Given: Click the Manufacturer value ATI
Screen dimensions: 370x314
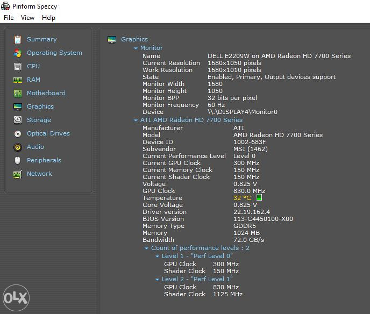Looking at the screenshot, I should coord(239,128).
